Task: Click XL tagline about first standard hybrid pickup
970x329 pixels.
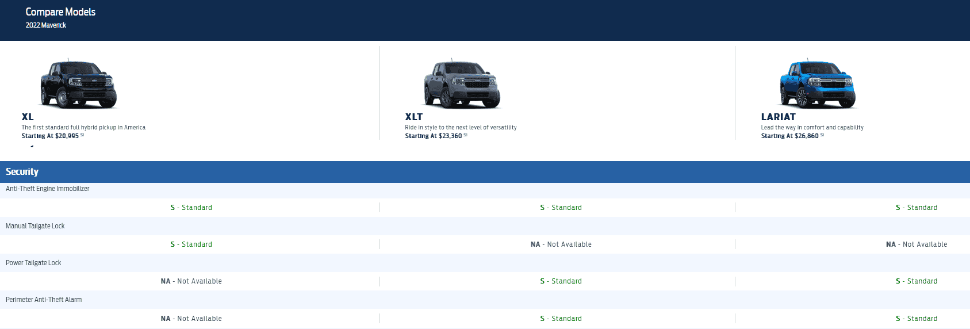Action: coord(83,128)
